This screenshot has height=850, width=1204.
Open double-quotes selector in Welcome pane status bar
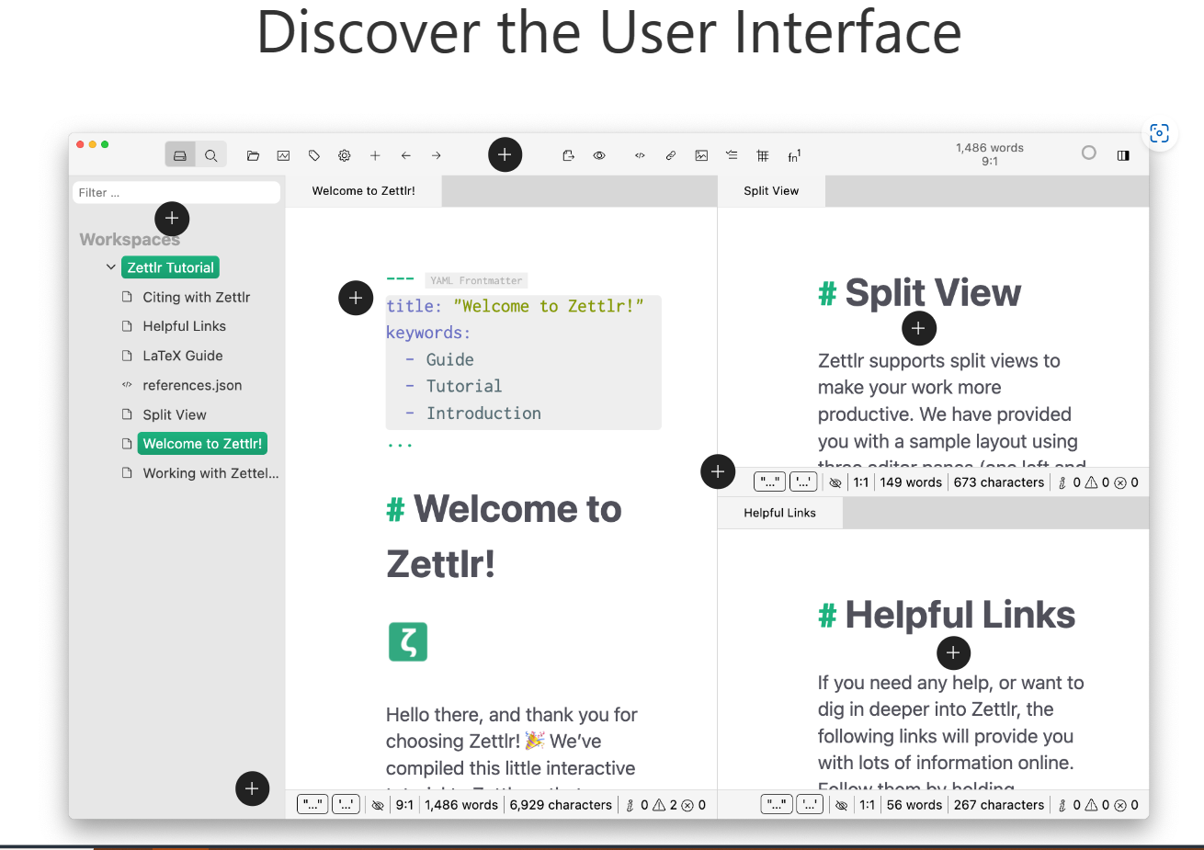(x=312, y=805)
